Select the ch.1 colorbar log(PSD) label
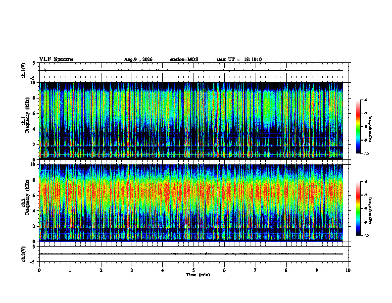 (x=371, y=129)
